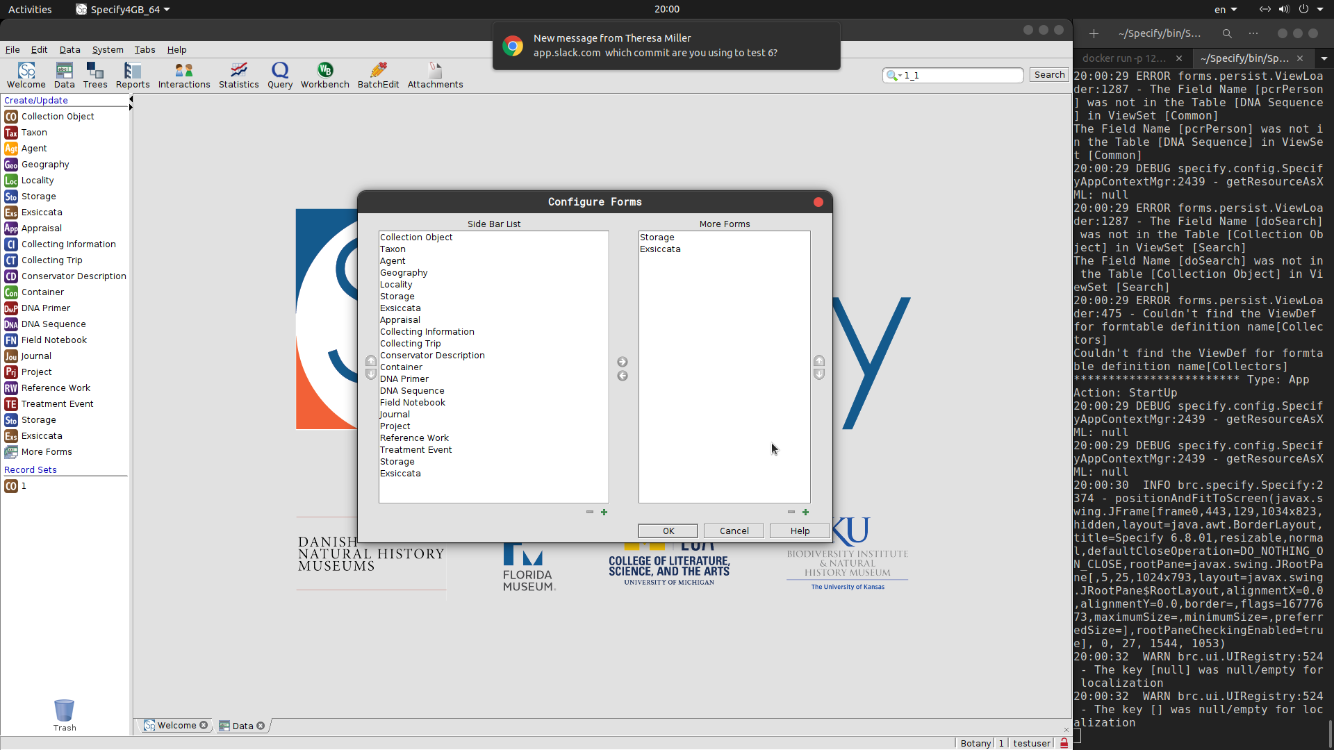Click the search text input field
The image size is (1334, 750).
[x=962, y=75]
